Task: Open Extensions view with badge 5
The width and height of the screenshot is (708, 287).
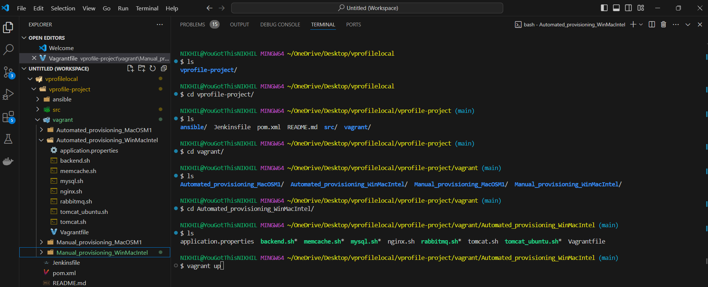Action: click(8, 117)
